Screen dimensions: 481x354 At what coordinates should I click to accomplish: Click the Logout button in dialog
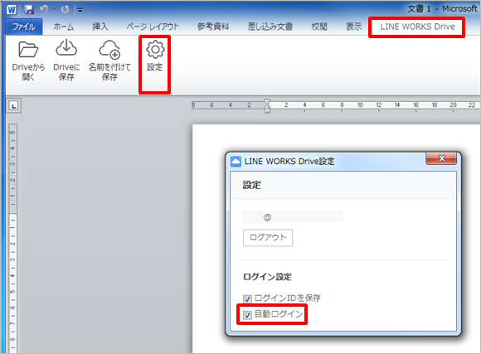tap(268, 237)
